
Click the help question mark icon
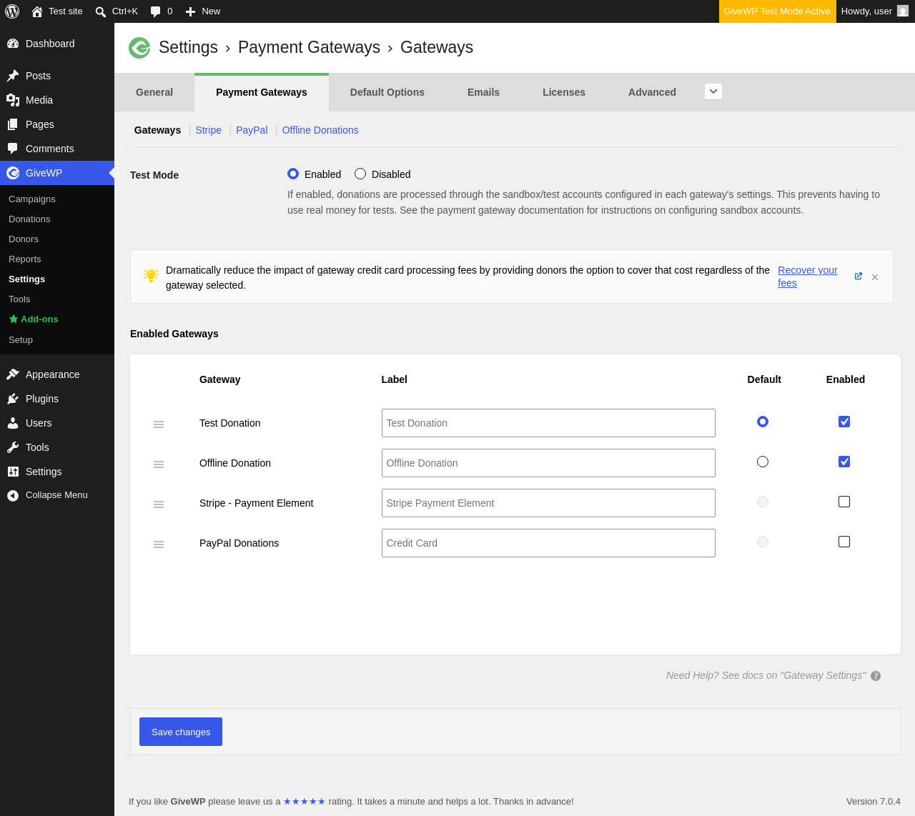point(876,676)
